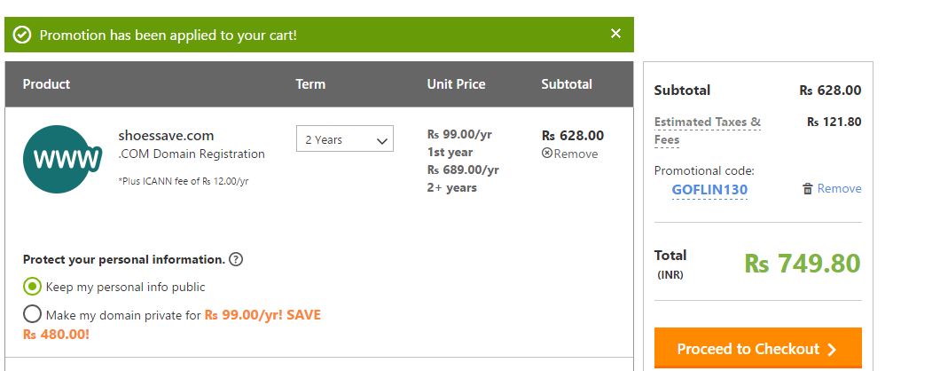
Task: Click the teal WWW domain icon
Action: click(x=62, y=159)
